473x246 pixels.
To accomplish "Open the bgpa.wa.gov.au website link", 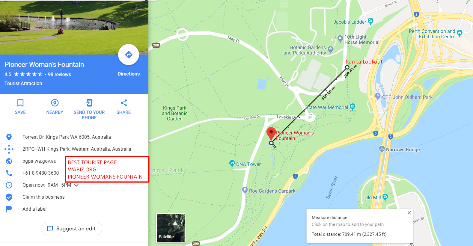I will (x=39, y=161).
